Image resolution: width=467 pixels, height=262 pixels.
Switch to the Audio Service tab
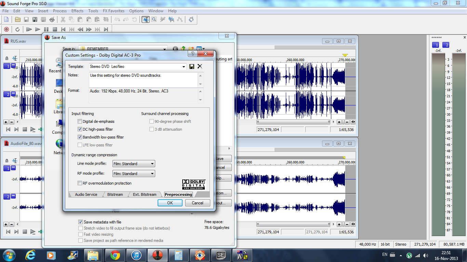tap(86, 194)
